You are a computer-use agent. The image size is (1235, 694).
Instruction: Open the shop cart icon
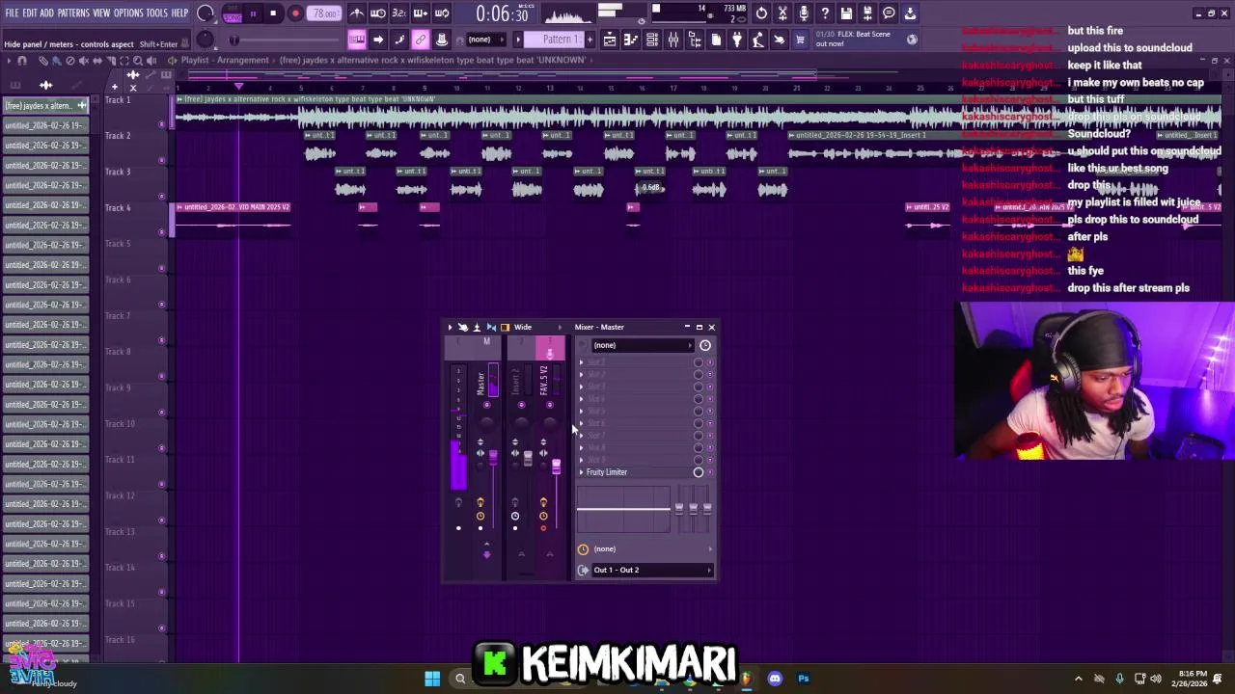point(800,40)
